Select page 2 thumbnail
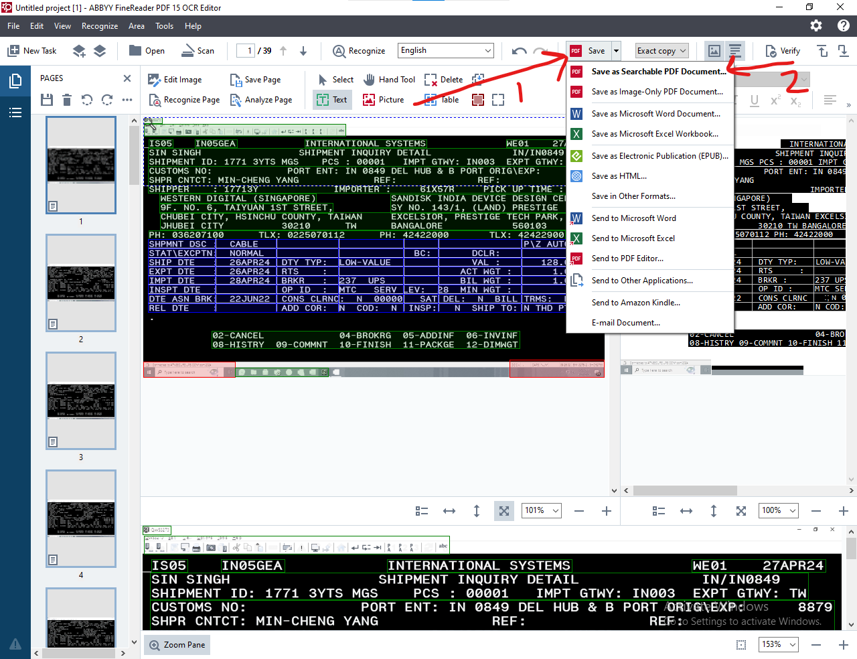Viewport: 857px width, 659px height. tap(81, 283)
